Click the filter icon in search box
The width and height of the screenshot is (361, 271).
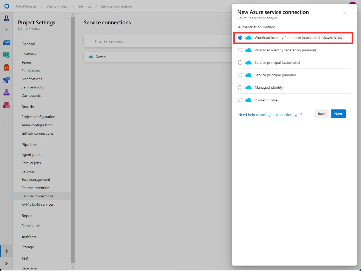coord(91,41)
